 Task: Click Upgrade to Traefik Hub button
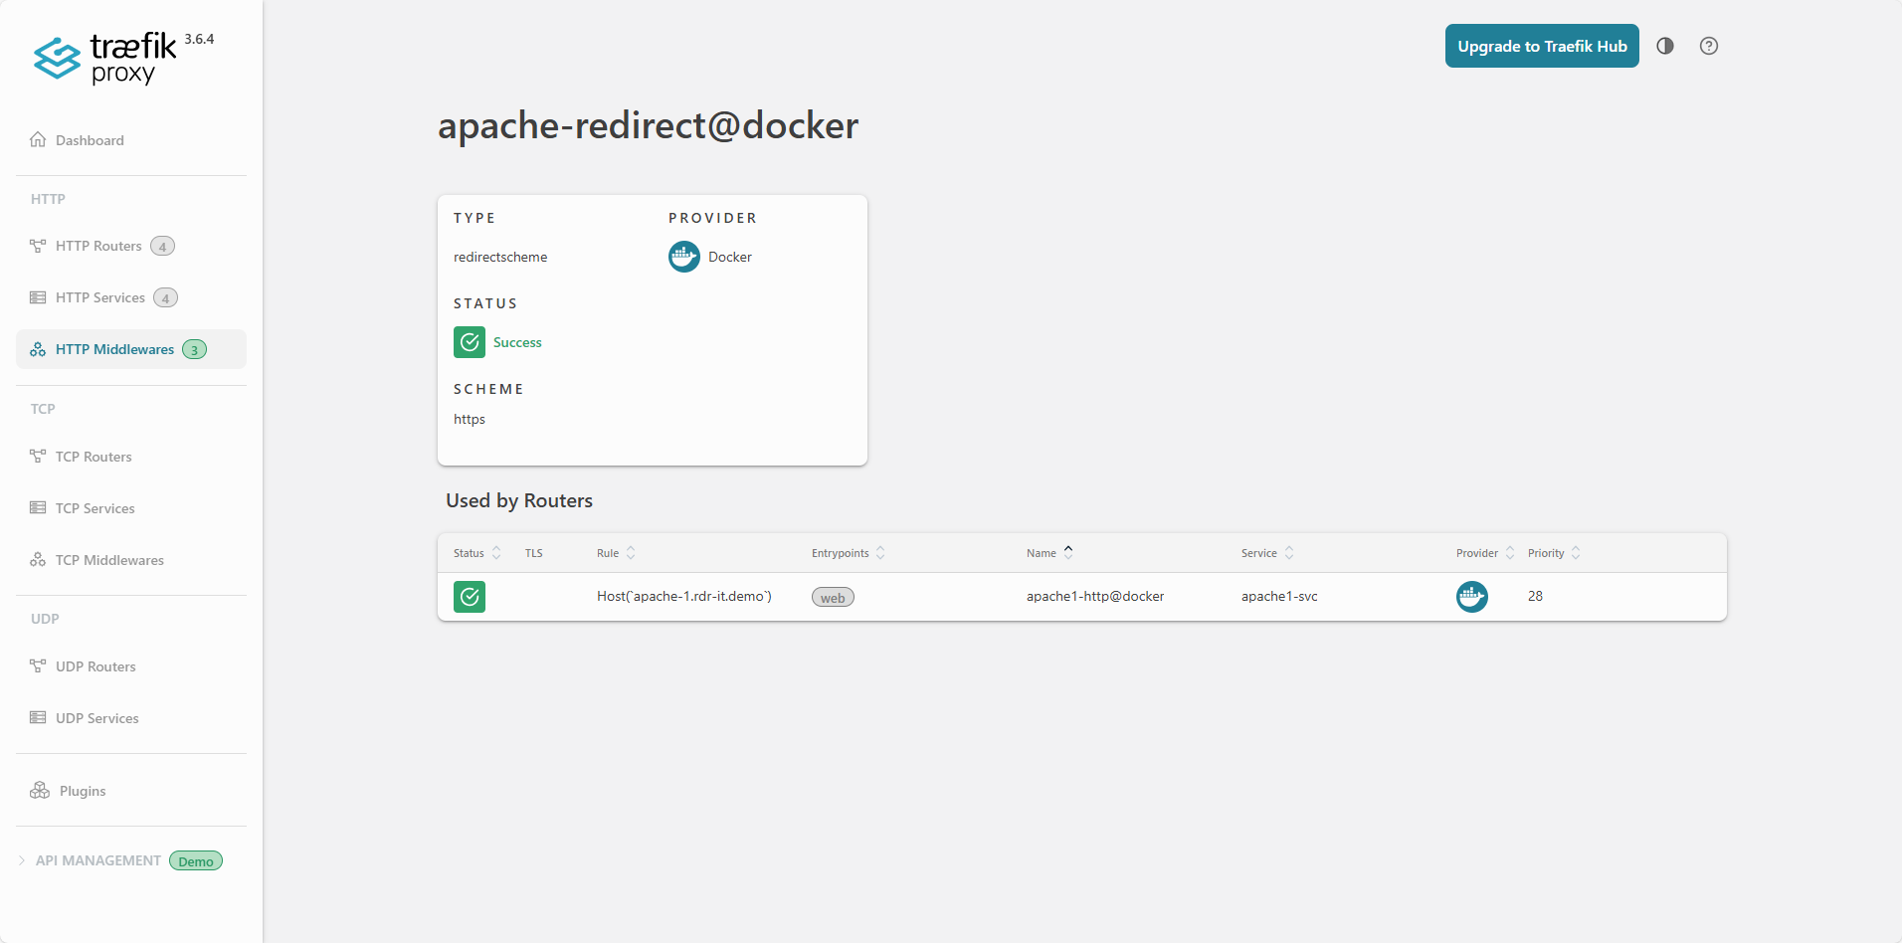pos(1541,46)
